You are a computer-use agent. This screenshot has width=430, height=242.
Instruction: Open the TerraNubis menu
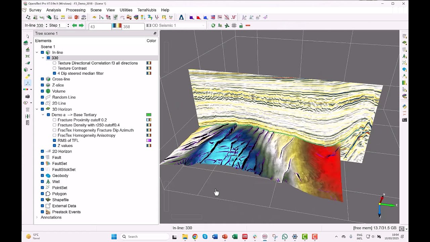click(147, 10)
